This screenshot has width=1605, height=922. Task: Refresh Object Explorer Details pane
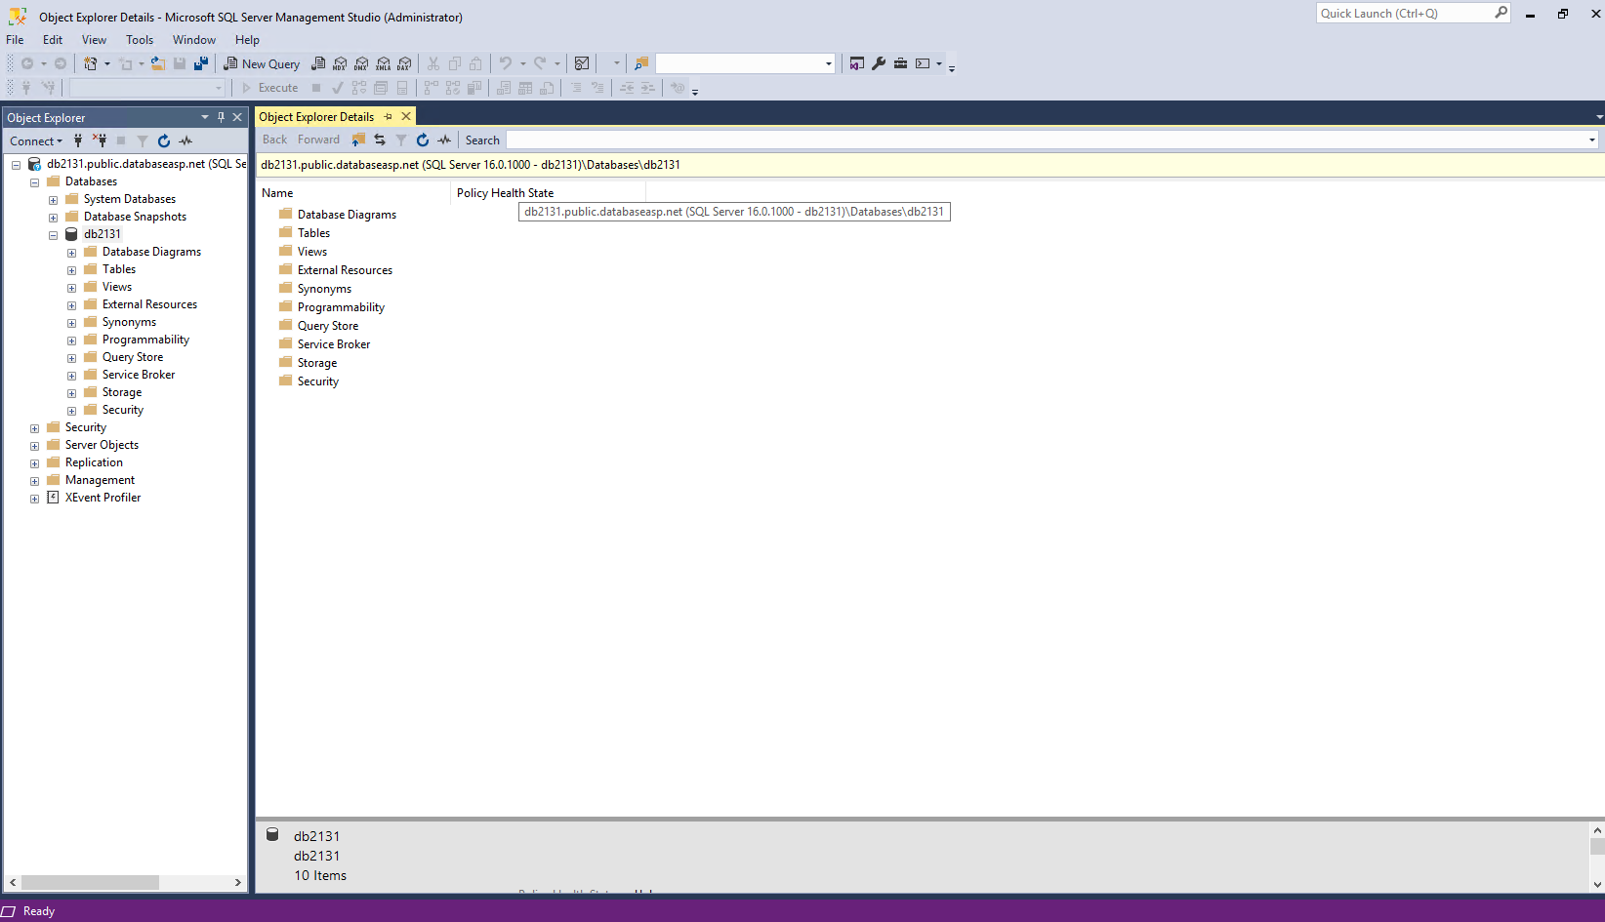click(423, 140)
